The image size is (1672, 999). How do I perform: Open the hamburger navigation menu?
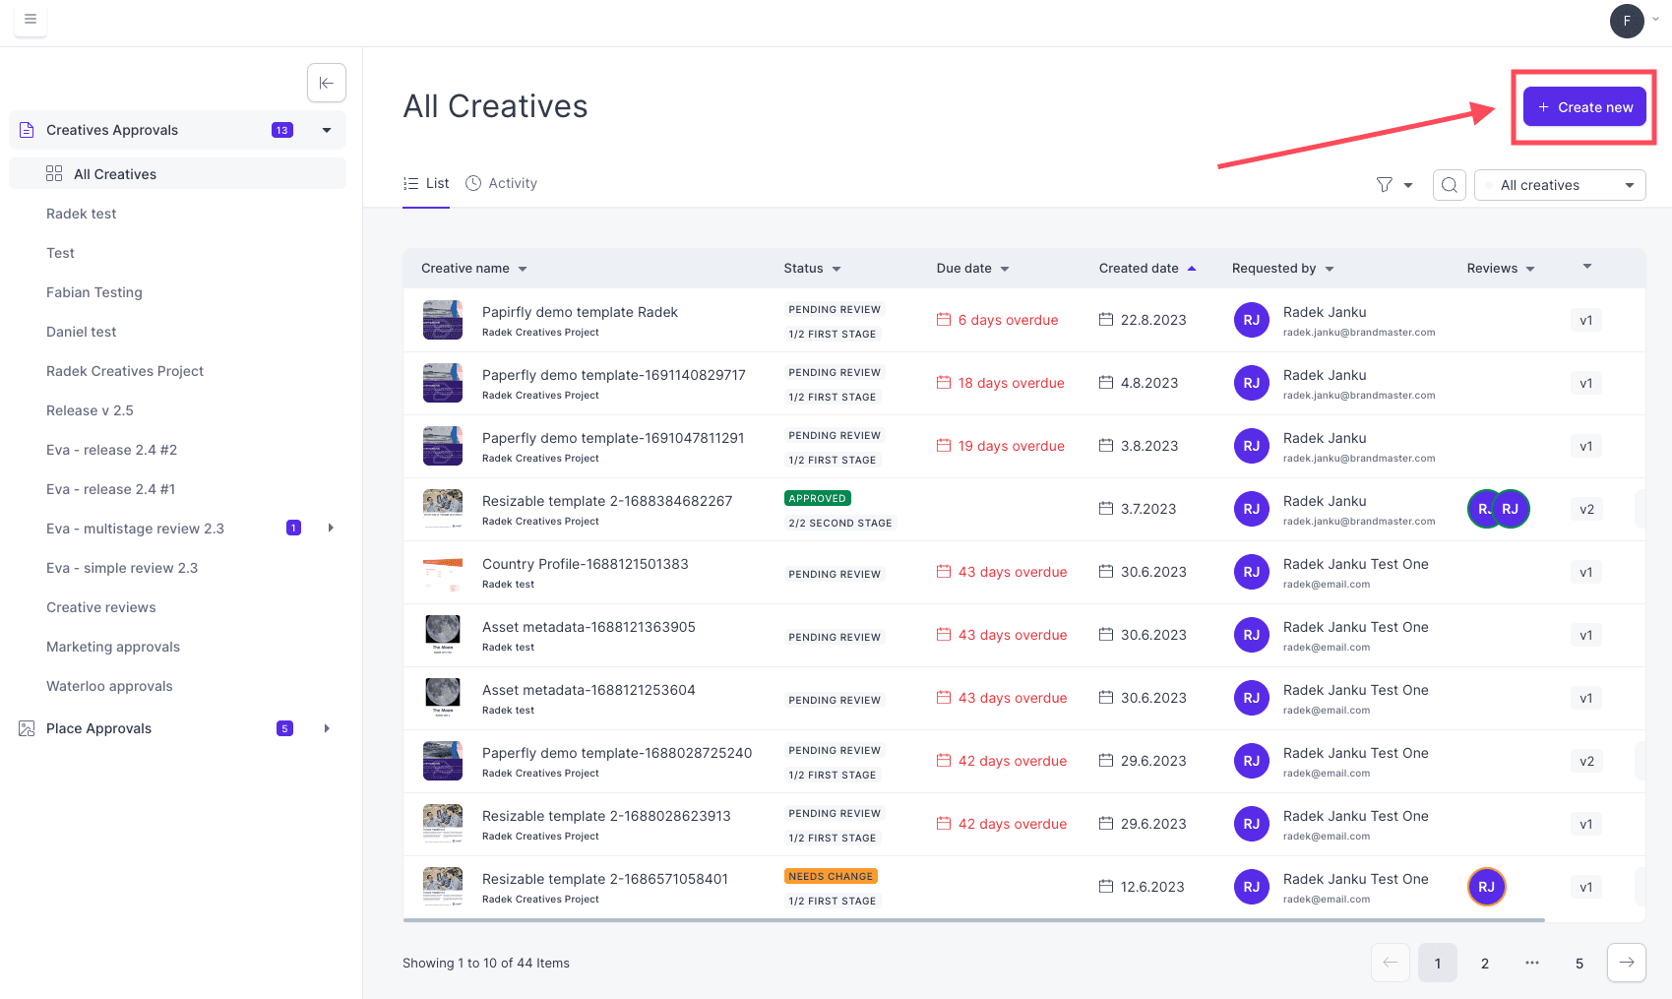click(31, 20)
